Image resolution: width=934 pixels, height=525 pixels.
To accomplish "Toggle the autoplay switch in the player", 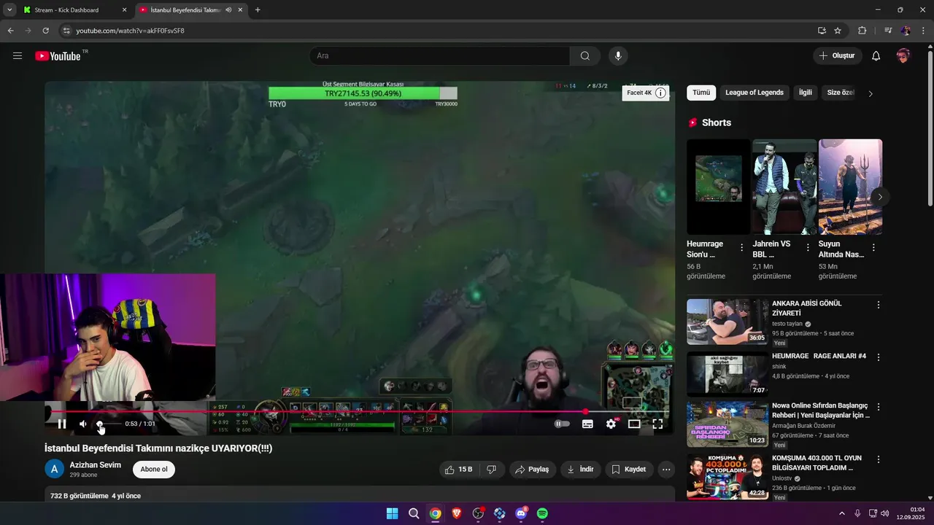I will 562,424.
